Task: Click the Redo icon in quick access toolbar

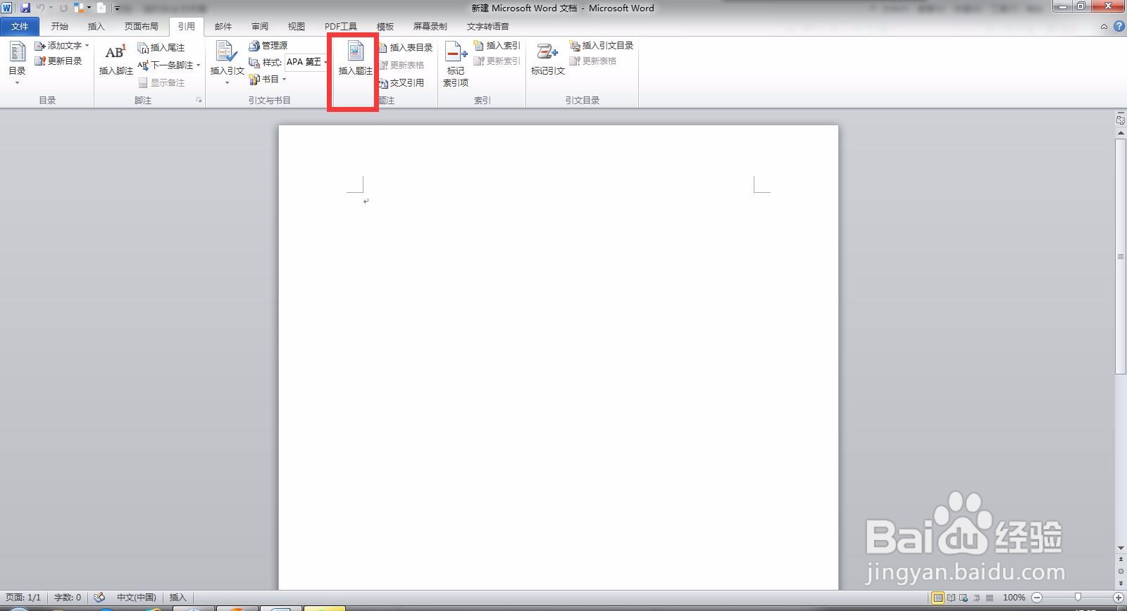Action: [63, 8]
